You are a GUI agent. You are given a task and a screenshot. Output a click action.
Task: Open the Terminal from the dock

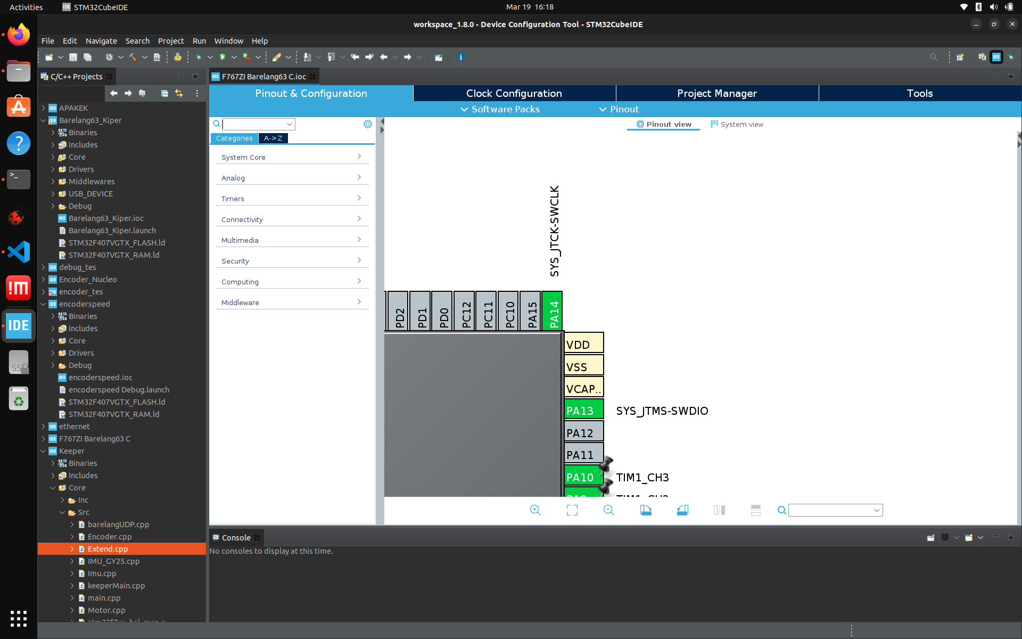coord(19,179)
